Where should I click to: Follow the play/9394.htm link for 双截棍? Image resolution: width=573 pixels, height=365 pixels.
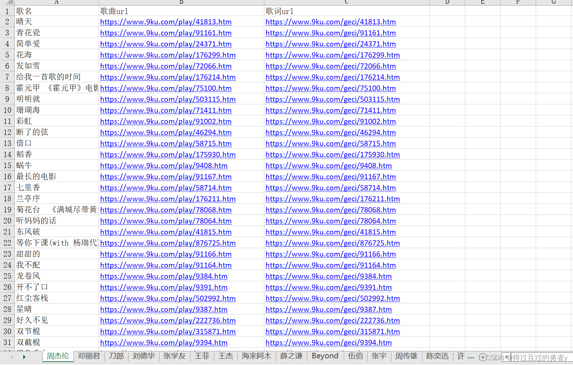[164, 343]
